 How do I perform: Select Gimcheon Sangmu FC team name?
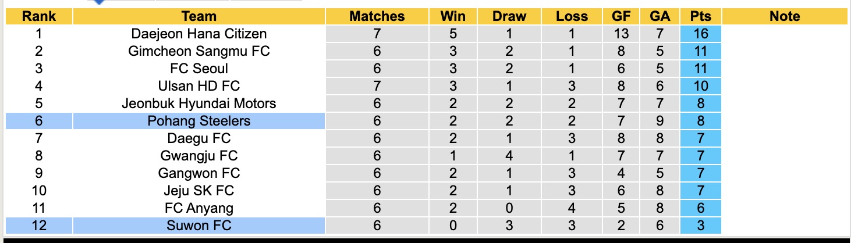(x=198, y=51)
